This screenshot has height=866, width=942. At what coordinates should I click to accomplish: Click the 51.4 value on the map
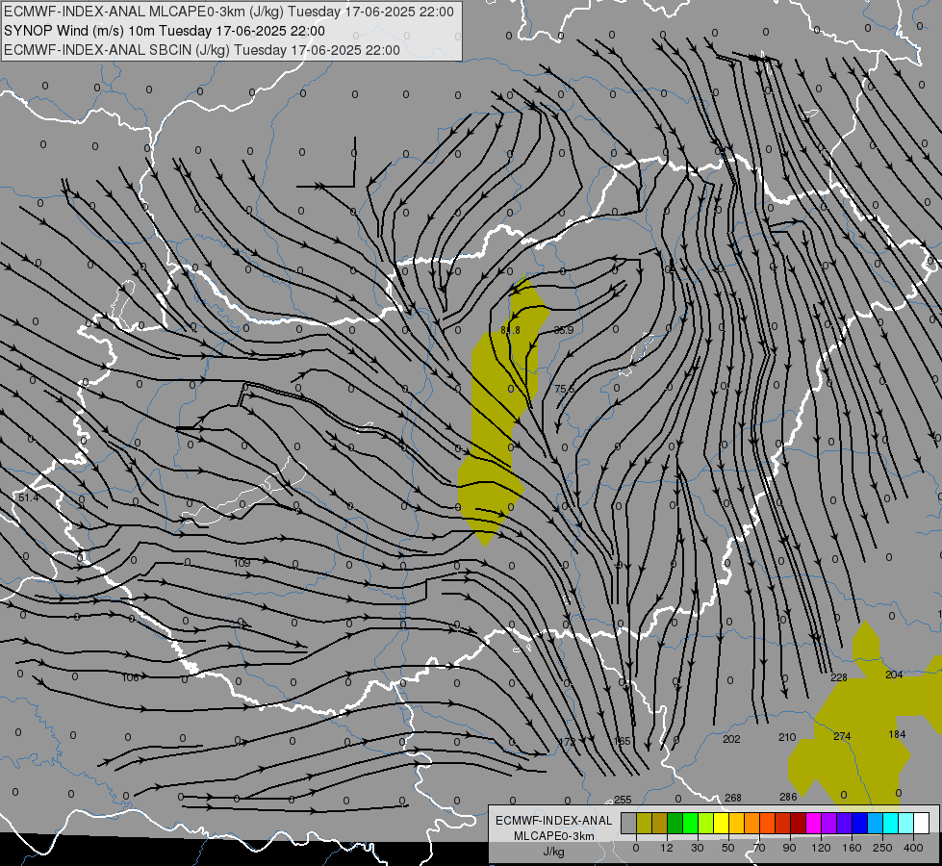point(28,497)
